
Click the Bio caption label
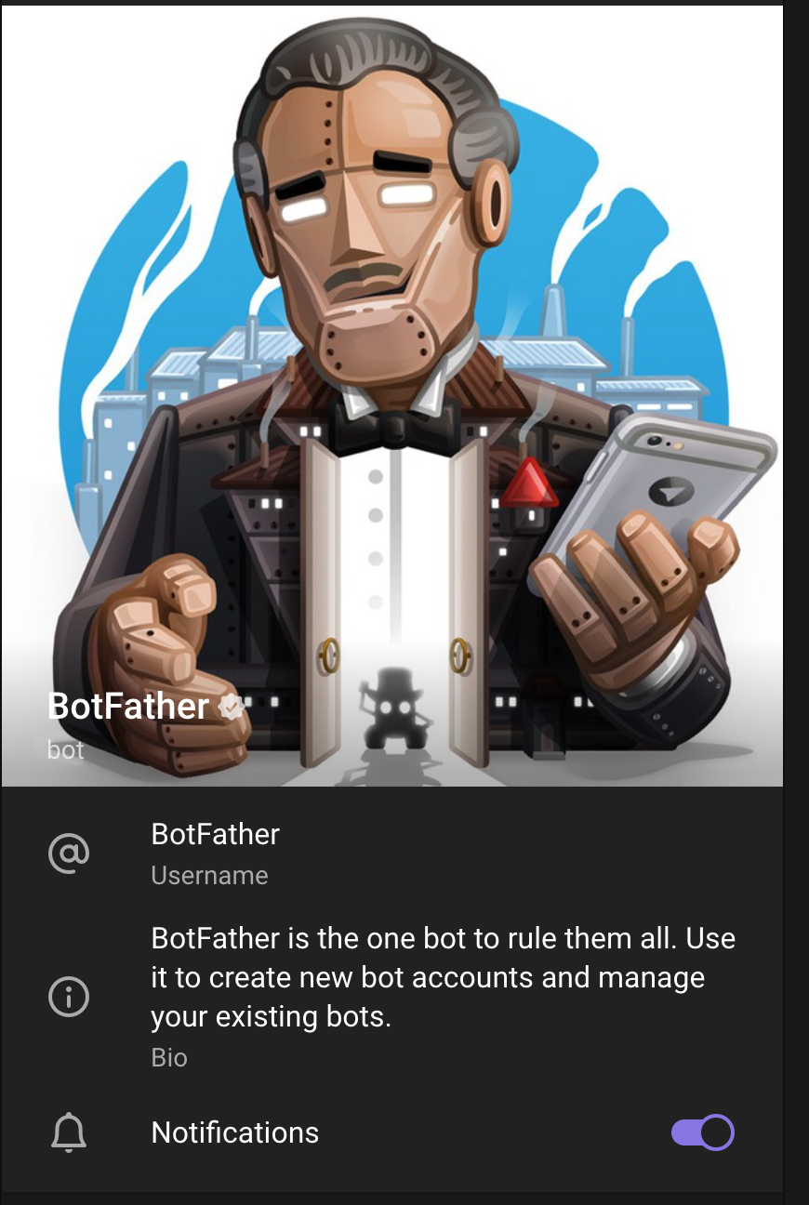169,1058
